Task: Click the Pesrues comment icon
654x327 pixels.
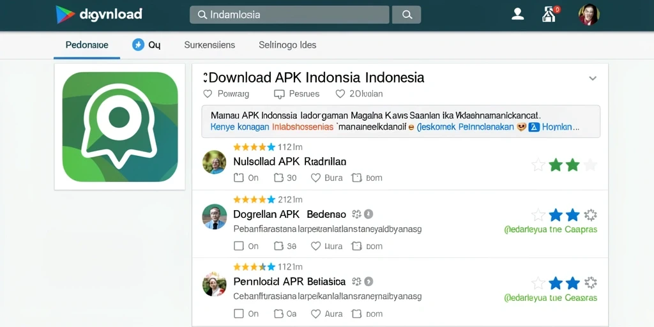Action: pyautogui.click(x=279, y=95)
